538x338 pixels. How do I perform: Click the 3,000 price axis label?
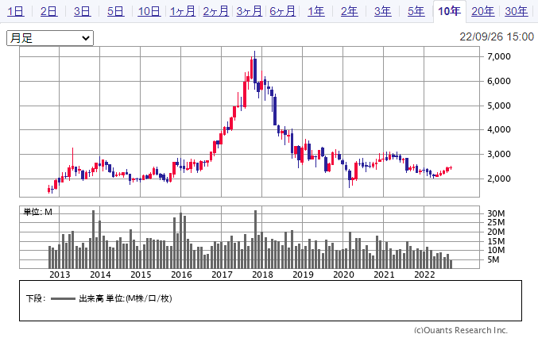tap(499, 155)
